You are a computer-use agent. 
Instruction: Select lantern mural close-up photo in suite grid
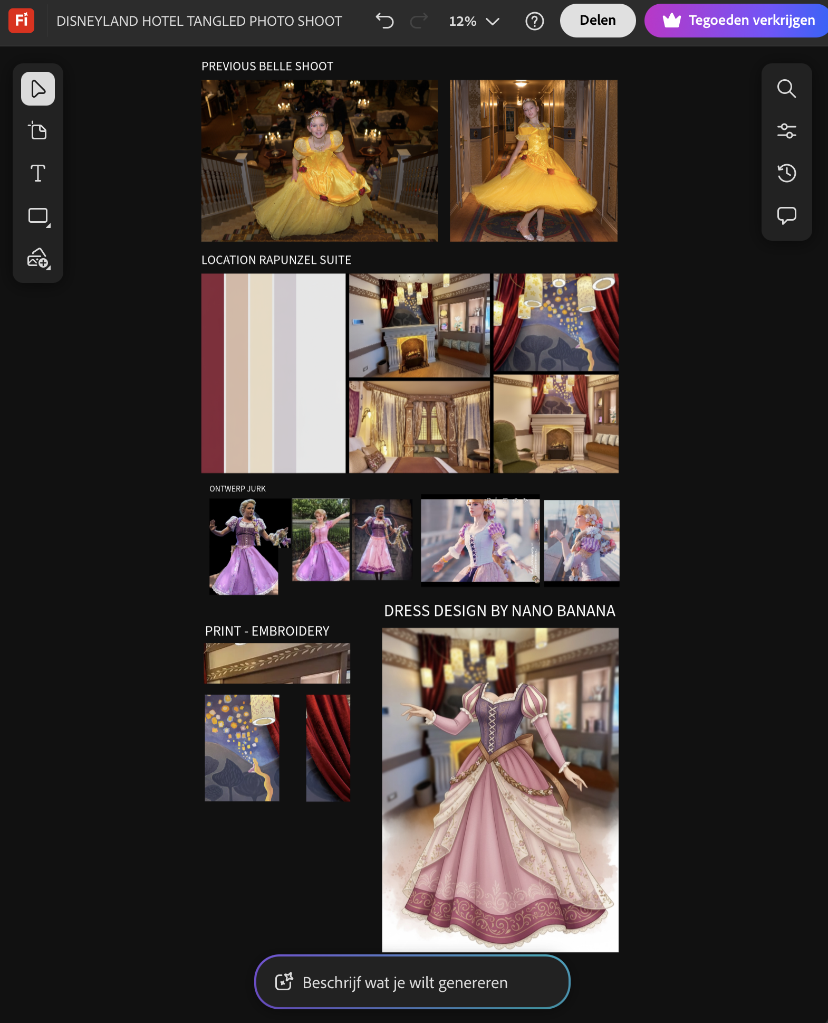(556, 323)
